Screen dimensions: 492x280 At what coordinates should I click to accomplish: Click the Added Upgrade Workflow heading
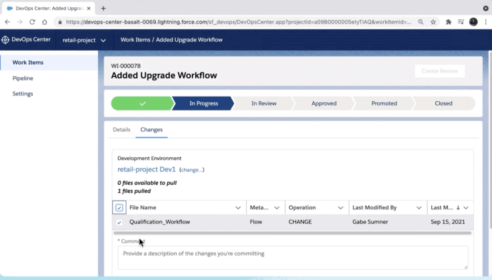164,75
